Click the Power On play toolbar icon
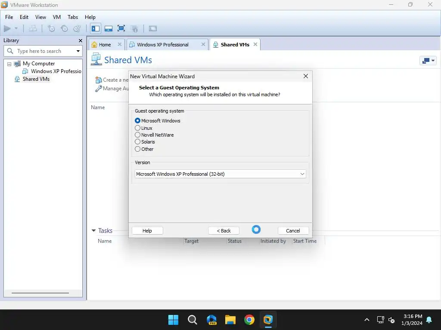Image resolution: width=441 pixels, height=330 pixels. tap(7, 28)
